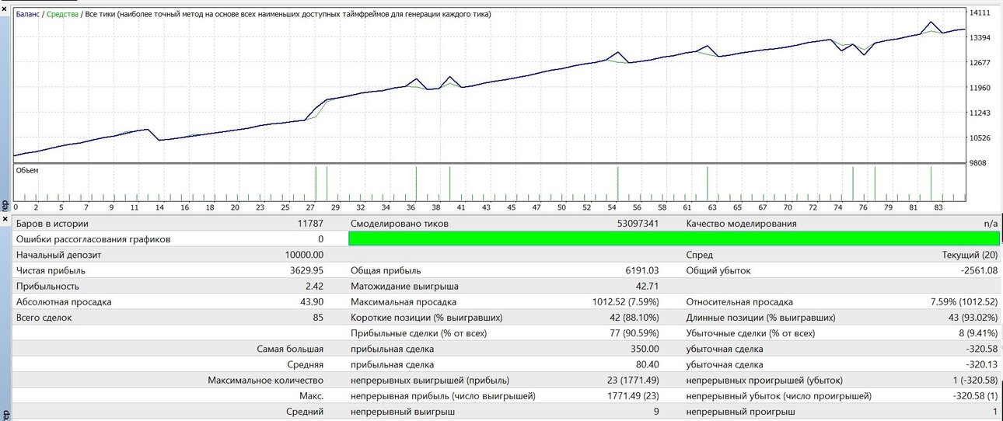Select the 'Убыточные сделки (% от всех)' label

click(750, 332)
